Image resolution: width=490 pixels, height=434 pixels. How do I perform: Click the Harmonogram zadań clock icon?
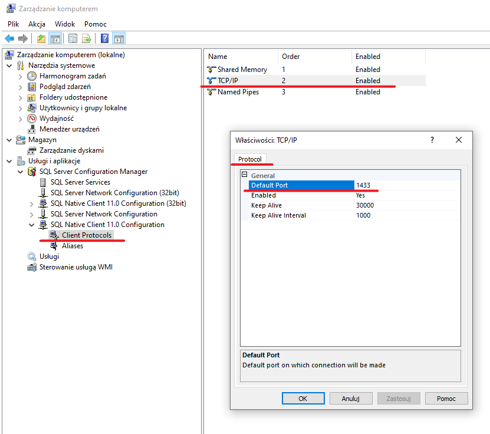32,76
